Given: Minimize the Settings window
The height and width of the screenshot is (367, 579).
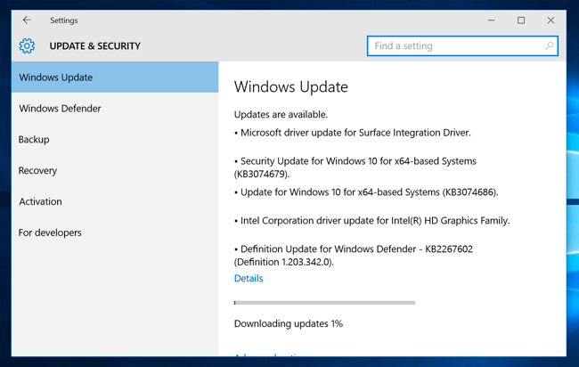Looking at the screenshot, I should click(x=491, y=20).
